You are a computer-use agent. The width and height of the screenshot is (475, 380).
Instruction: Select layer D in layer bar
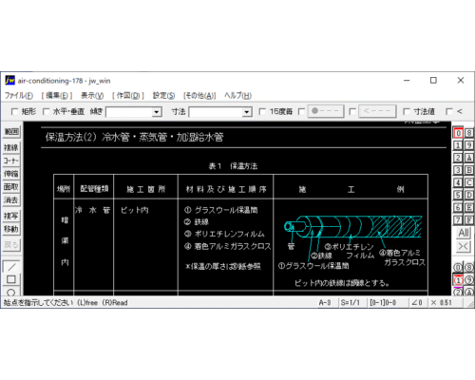[x=469, y=195]
